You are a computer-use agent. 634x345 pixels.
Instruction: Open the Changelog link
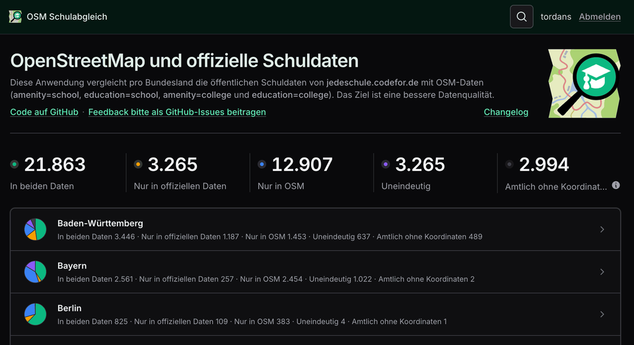(506, 112)
